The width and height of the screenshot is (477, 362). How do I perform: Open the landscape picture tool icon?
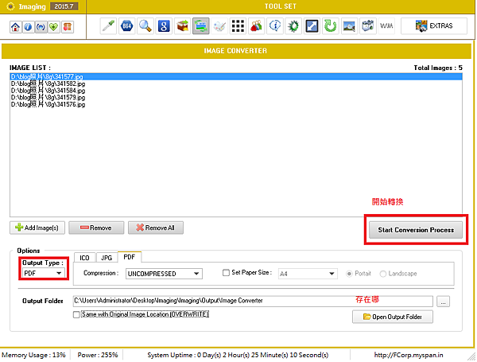[349, 26]
